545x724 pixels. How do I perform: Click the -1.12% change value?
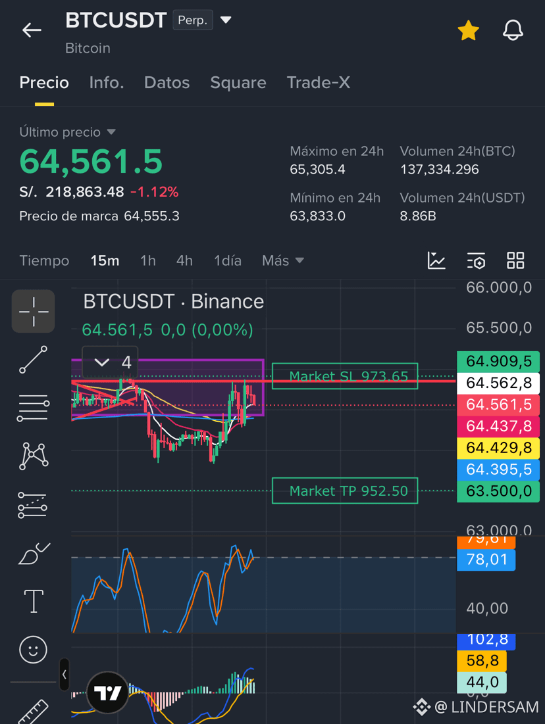pos(155,192)
